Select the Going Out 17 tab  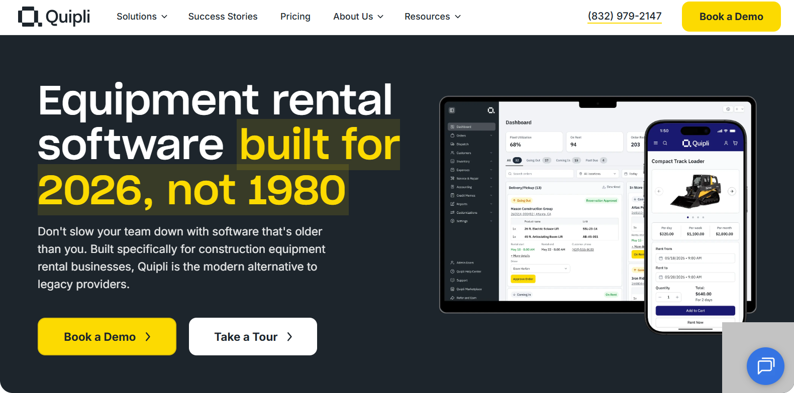click(x=538, y=161)
